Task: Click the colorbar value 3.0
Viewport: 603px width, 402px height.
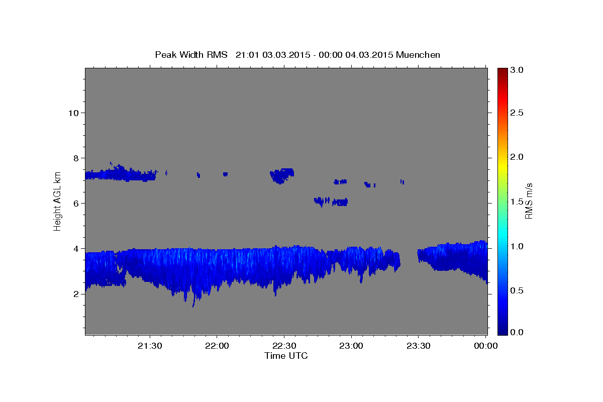Action: tap(517, 70)
